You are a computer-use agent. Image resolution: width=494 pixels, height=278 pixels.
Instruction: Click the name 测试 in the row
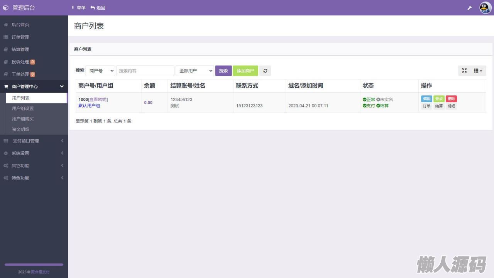[175, 106]
